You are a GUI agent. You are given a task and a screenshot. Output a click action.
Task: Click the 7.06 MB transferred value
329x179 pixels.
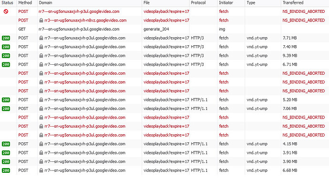click(290, 109)
